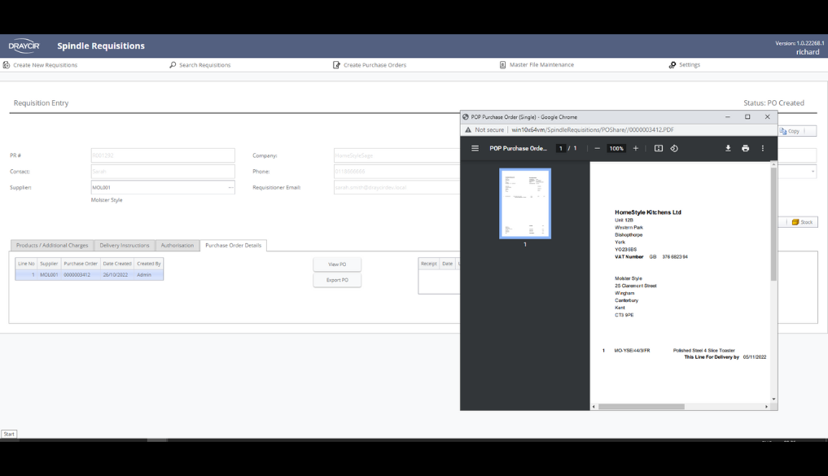Click the Line No column header
Viewport: 828px width, 476px height.
point(26,264)
